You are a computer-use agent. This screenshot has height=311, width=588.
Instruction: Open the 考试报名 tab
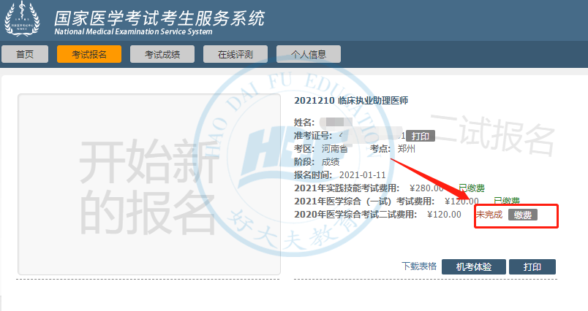pyautogui.click(x=89, y=54)
